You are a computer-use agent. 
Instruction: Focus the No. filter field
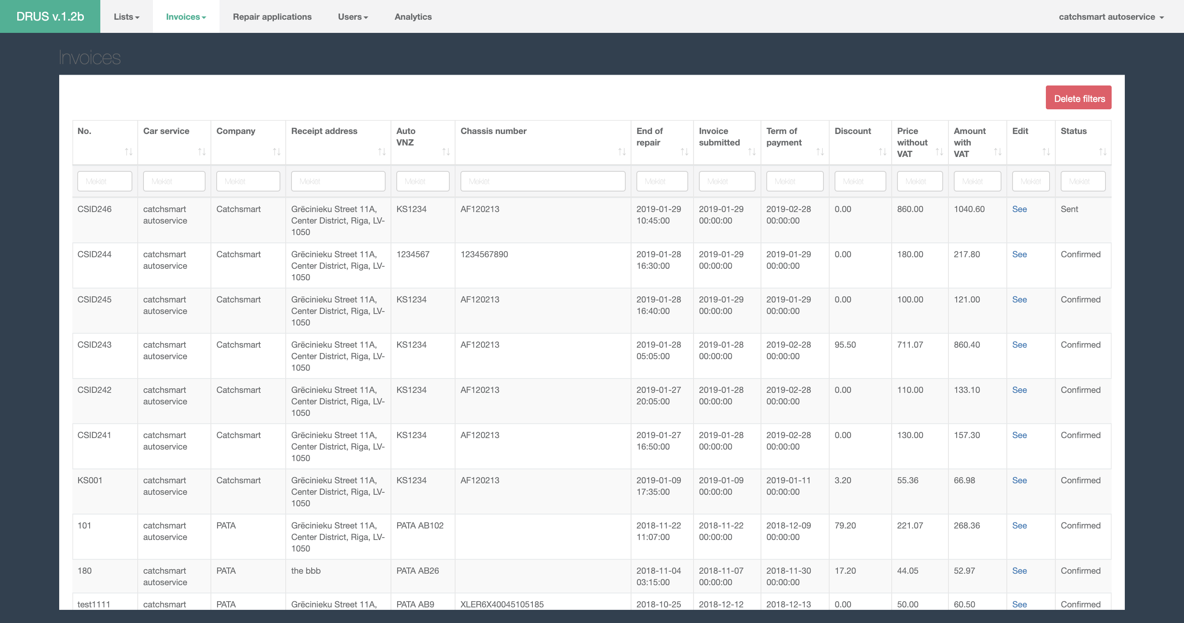coord(105,181)
